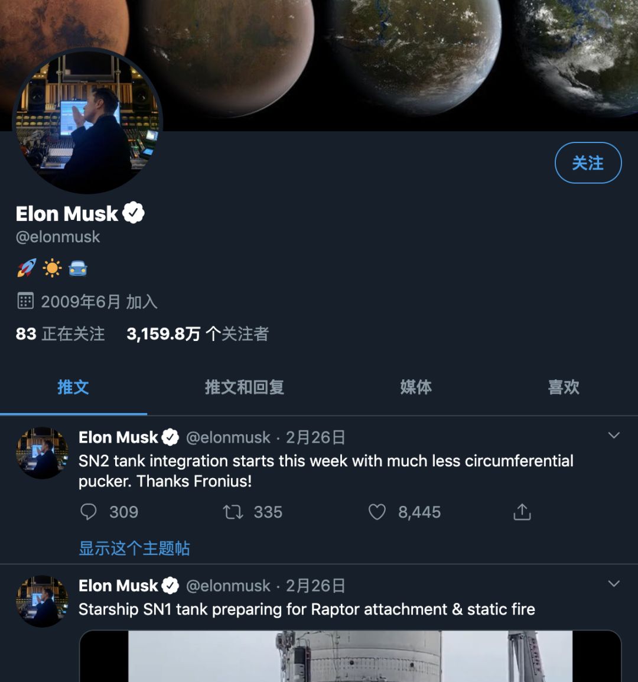Open the 83 正在关注 following list
This screenshot has width=638, height=682.
click(x=60, y=334)
